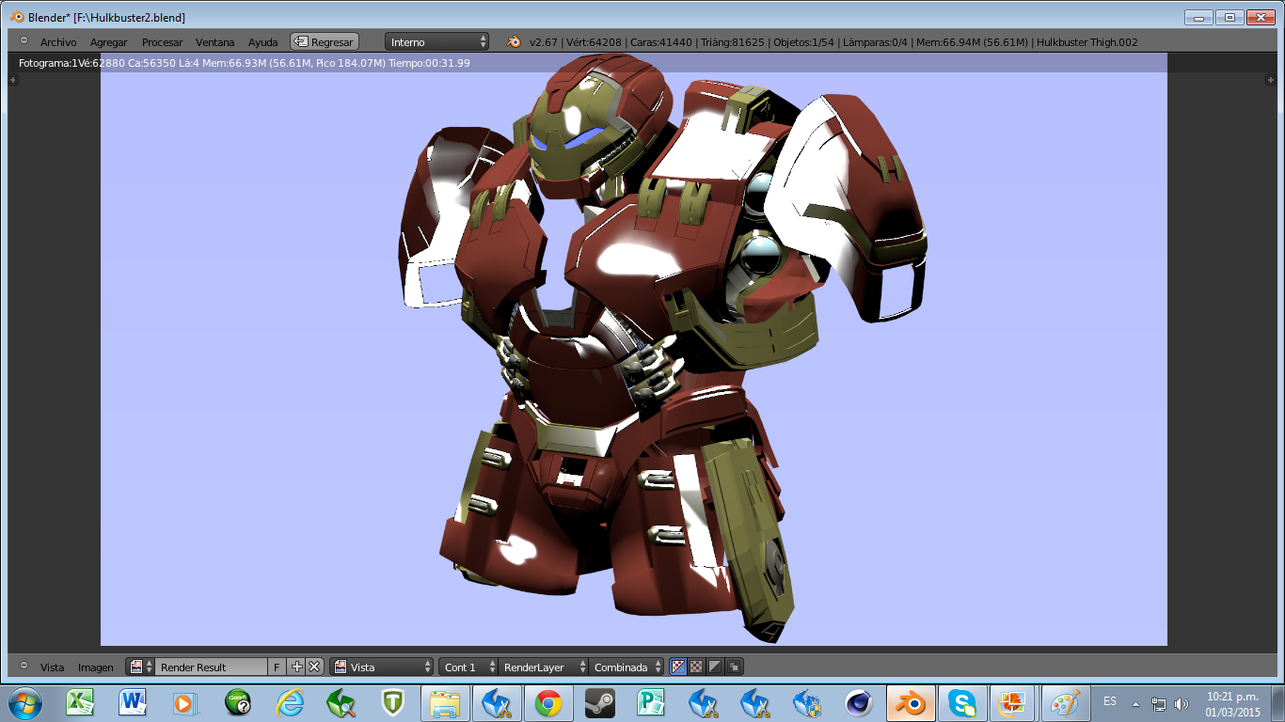
Task: Open the Vista editor mode dropdown
Action: pos(382,667)
